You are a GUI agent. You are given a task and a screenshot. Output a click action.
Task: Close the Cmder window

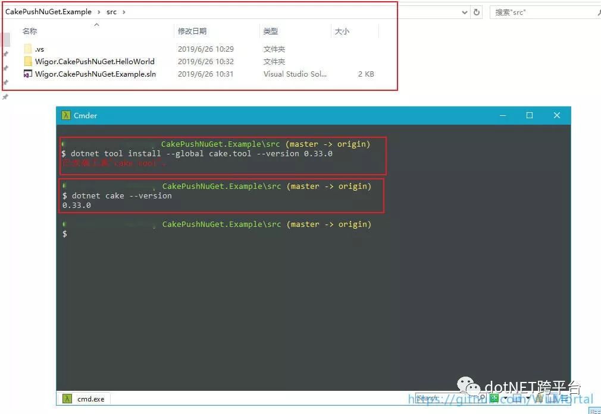(x=557, y=115)
